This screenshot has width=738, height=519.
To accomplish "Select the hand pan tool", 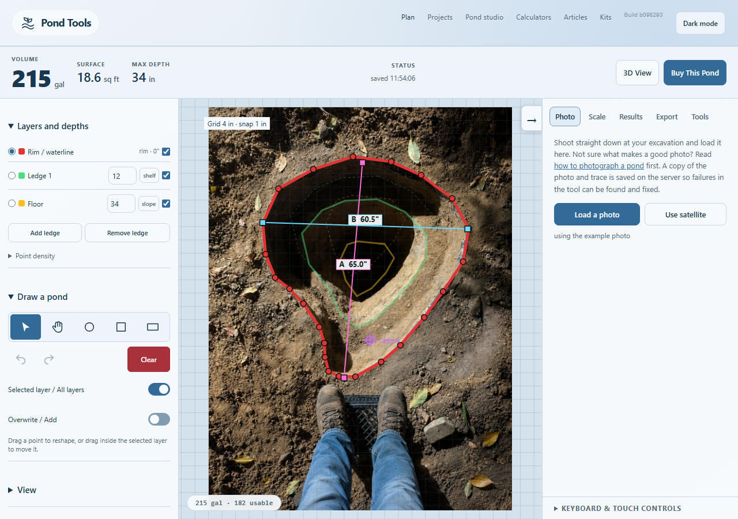I will click(x=58, y=327).
